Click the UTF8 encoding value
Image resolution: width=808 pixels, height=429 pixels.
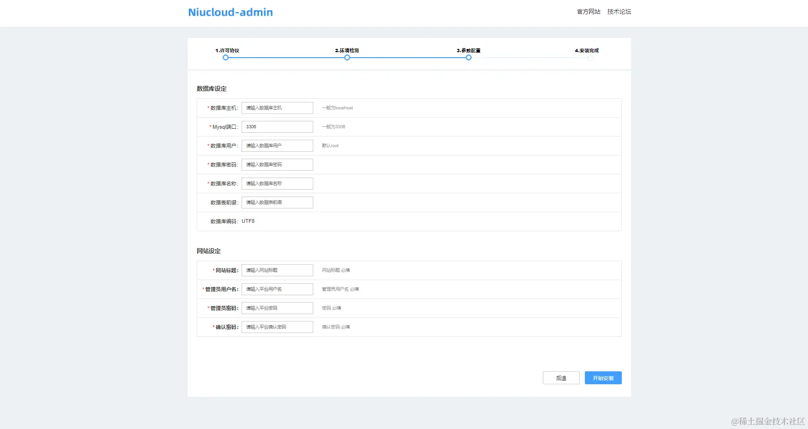pyautogui.click(x=248, y=221)
